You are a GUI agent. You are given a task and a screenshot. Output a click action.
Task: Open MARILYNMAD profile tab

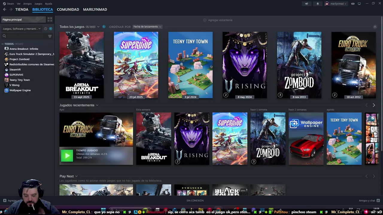pos(95,10)
